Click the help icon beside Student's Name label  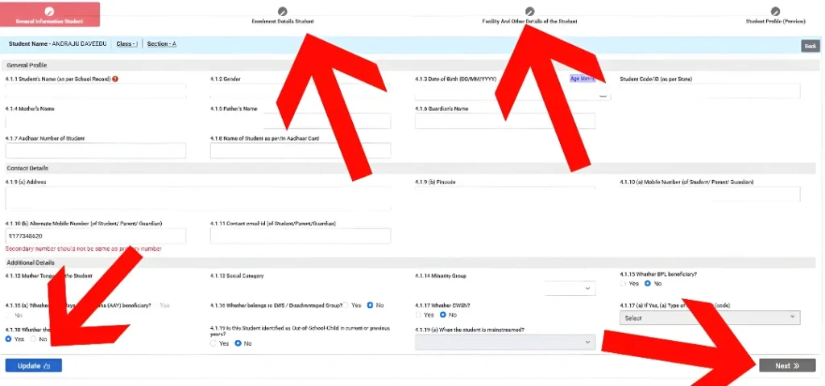tap(116, 79)
